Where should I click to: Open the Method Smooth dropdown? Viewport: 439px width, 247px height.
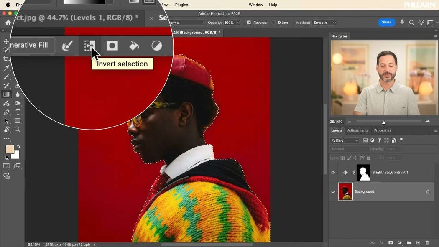[324, 23]
